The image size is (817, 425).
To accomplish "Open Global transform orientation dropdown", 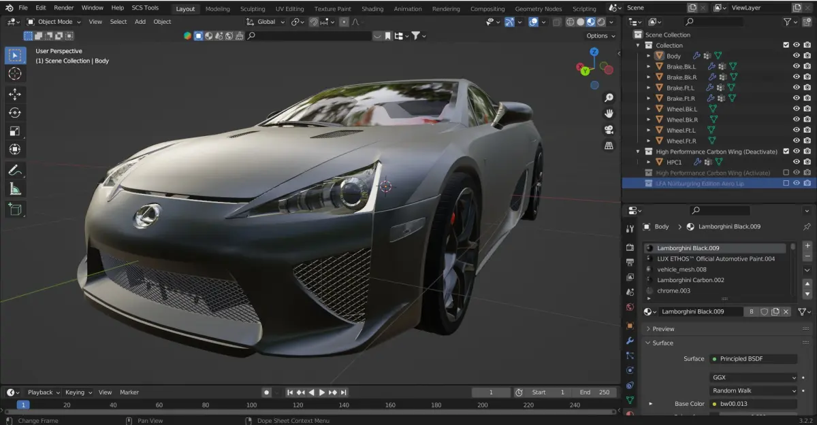I will coord(266,22).
